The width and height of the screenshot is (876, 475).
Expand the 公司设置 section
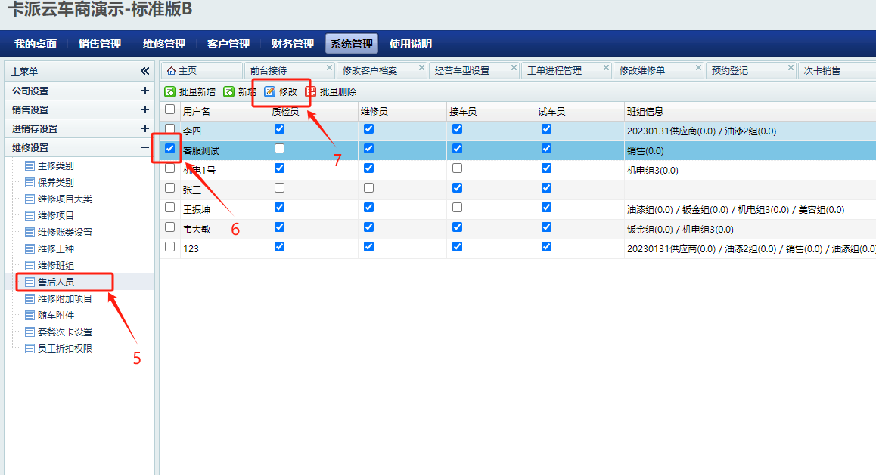145,91
